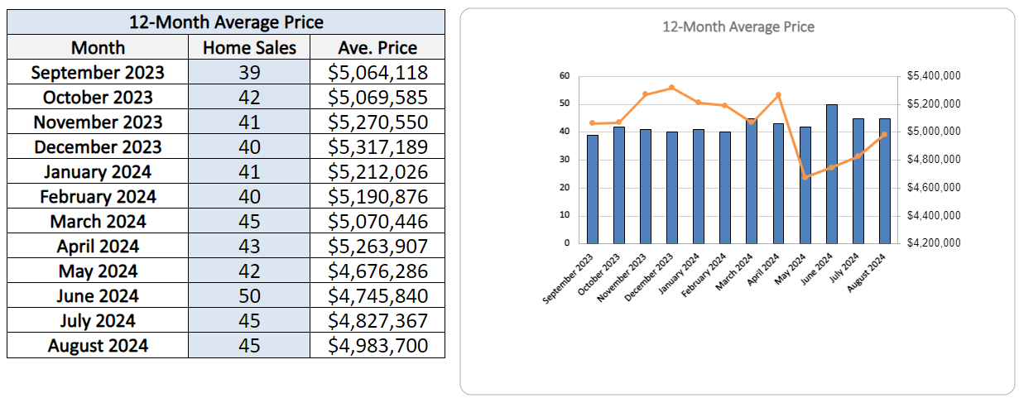The height and width of the screenshot is (398, 1019).
Task: Select the 'June 2024' month cell
Action: click(98, 295)
